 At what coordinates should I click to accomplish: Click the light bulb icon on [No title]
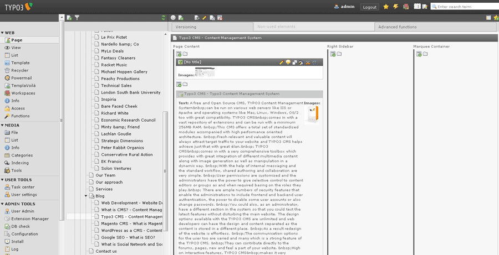(x=288, y=63)
